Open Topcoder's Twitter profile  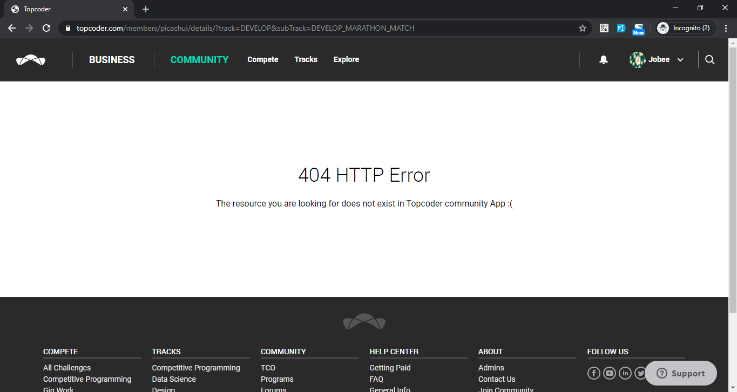640,373
